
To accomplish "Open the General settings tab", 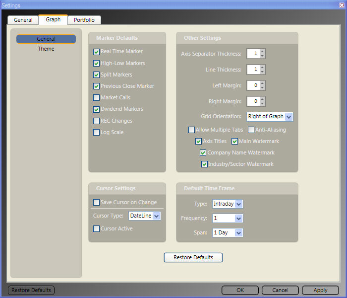I will coord(23,20).
